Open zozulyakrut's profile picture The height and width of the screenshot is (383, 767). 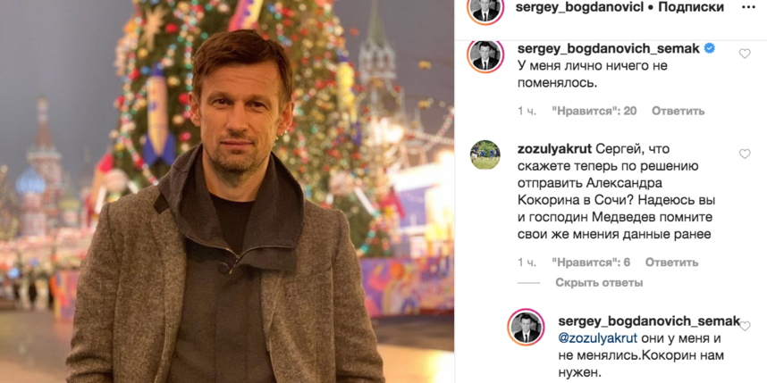coord(485,154)
